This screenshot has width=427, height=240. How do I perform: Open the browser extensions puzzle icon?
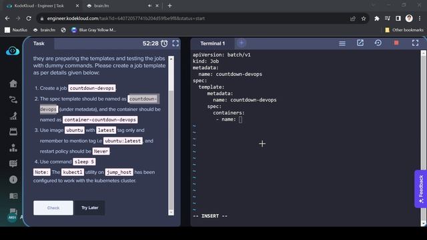[376, 19]
